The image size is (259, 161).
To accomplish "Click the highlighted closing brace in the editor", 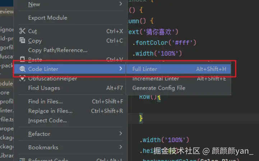I will tap(141, 118).
